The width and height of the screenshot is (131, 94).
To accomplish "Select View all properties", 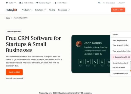I will (120, 41).
